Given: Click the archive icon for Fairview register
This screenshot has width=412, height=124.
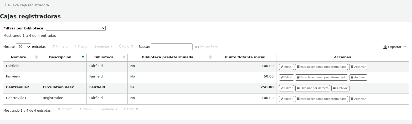Looking at the screenshot, I should (352, 77).
